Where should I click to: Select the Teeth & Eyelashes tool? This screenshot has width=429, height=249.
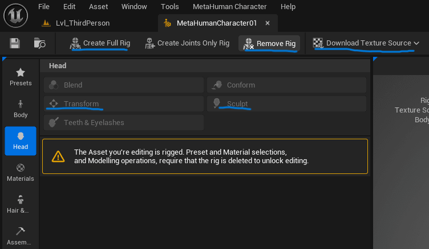(x=124, y=122)
